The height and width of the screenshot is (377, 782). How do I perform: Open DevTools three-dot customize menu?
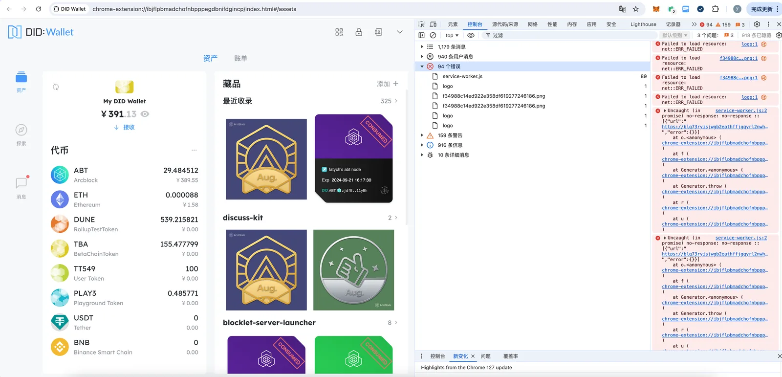768,24
